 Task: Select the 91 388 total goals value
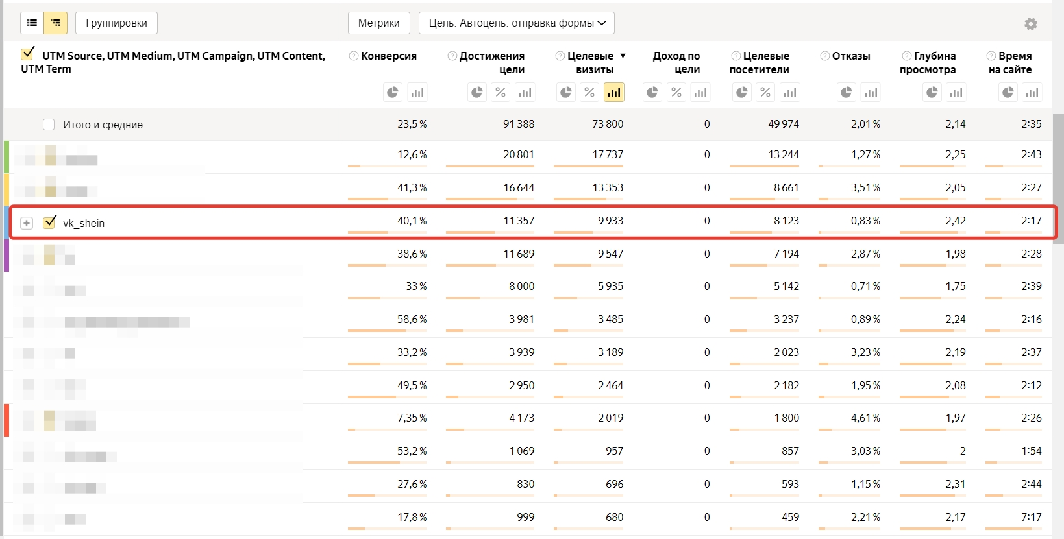coord(519,124)
